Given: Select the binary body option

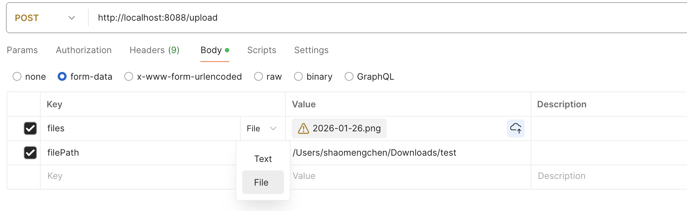Looking at the screenshot, I should coord(298,76).
